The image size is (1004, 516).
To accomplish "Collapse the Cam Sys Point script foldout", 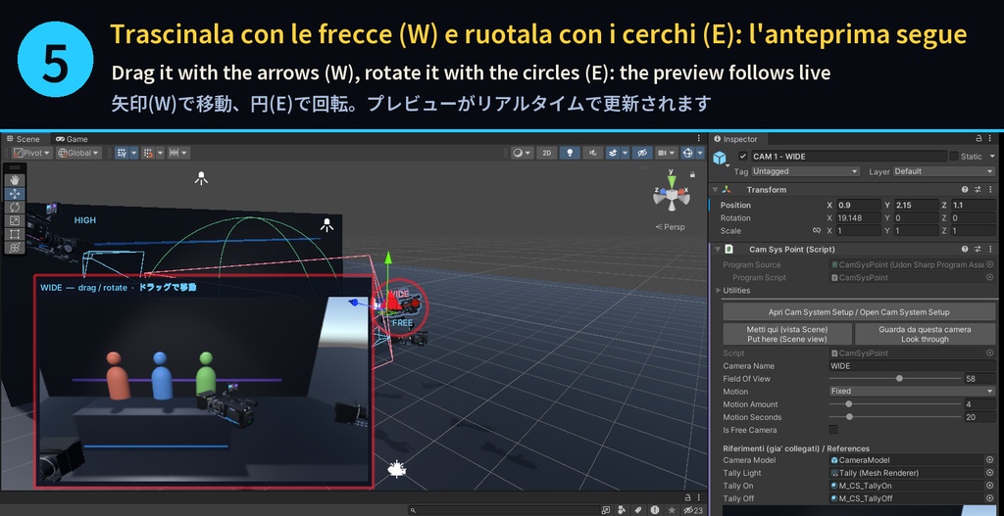I will point(717,250).
